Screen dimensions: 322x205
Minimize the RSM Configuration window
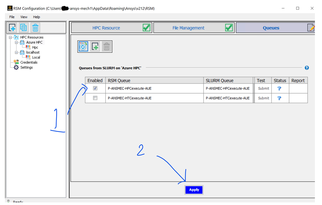coord(283,8)
